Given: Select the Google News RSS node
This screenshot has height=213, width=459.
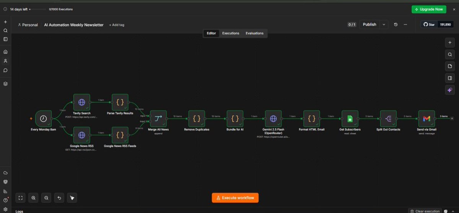Looking at the screenshot, I should [81, 135].
